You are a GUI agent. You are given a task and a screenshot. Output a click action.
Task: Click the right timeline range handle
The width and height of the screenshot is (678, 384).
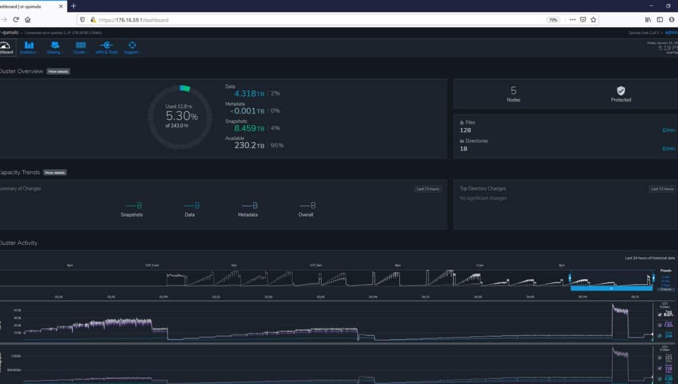click(653, 278)
